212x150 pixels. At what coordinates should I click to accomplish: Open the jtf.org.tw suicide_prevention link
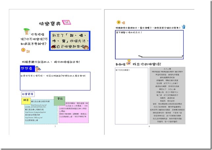(x=35, y=106)
